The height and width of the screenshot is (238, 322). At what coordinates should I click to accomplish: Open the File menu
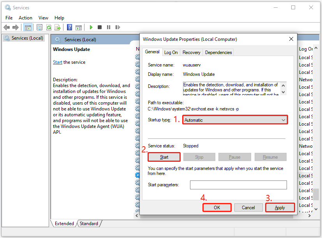coord(9,18)
